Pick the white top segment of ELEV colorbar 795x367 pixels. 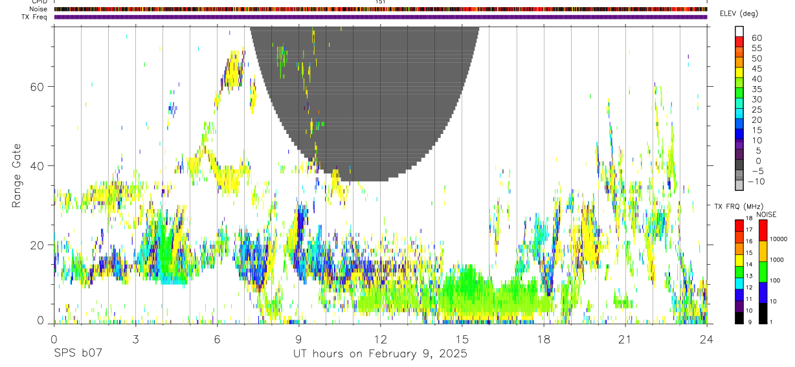(x=739, y=31)
